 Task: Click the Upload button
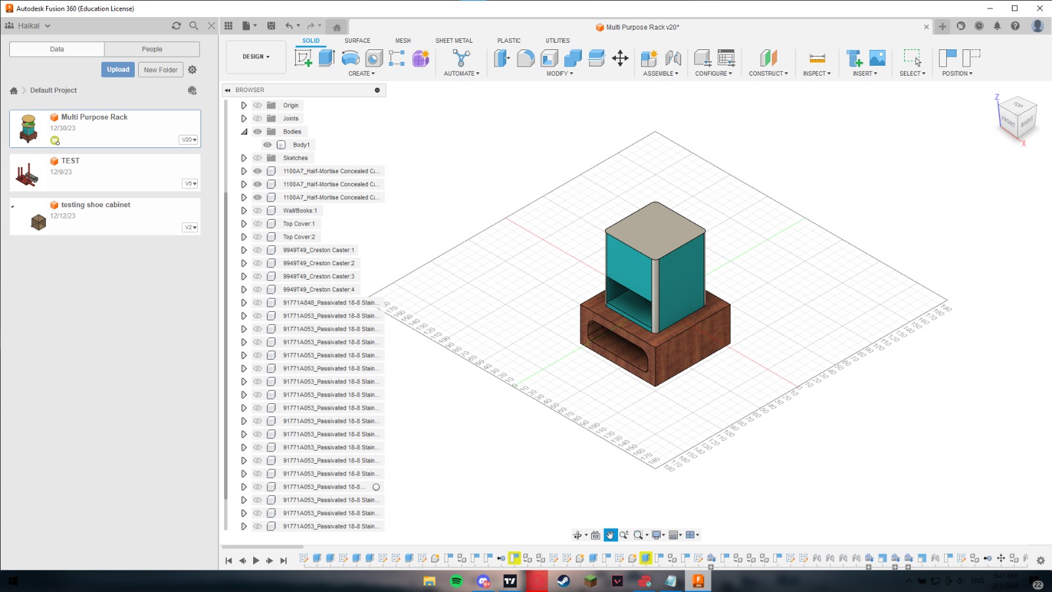118,70
